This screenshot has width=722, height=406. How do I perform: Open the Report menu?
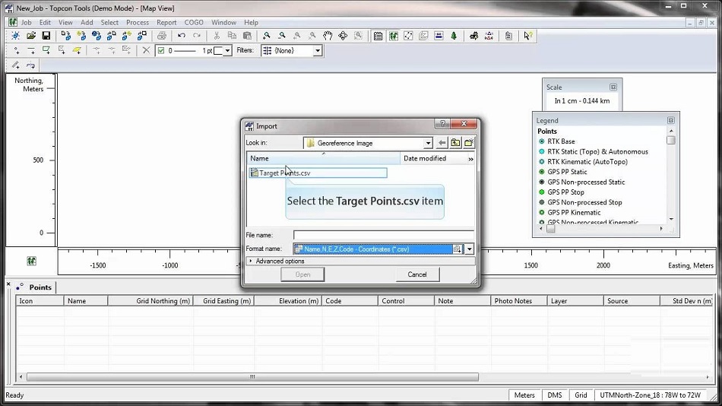tap(166, 22)
